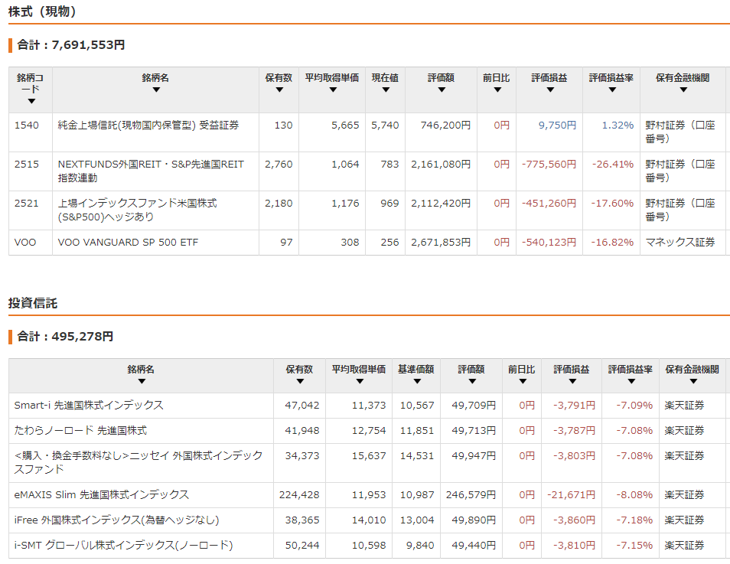Select たわらノーロード 先進国株式 fund

[80, 430]
